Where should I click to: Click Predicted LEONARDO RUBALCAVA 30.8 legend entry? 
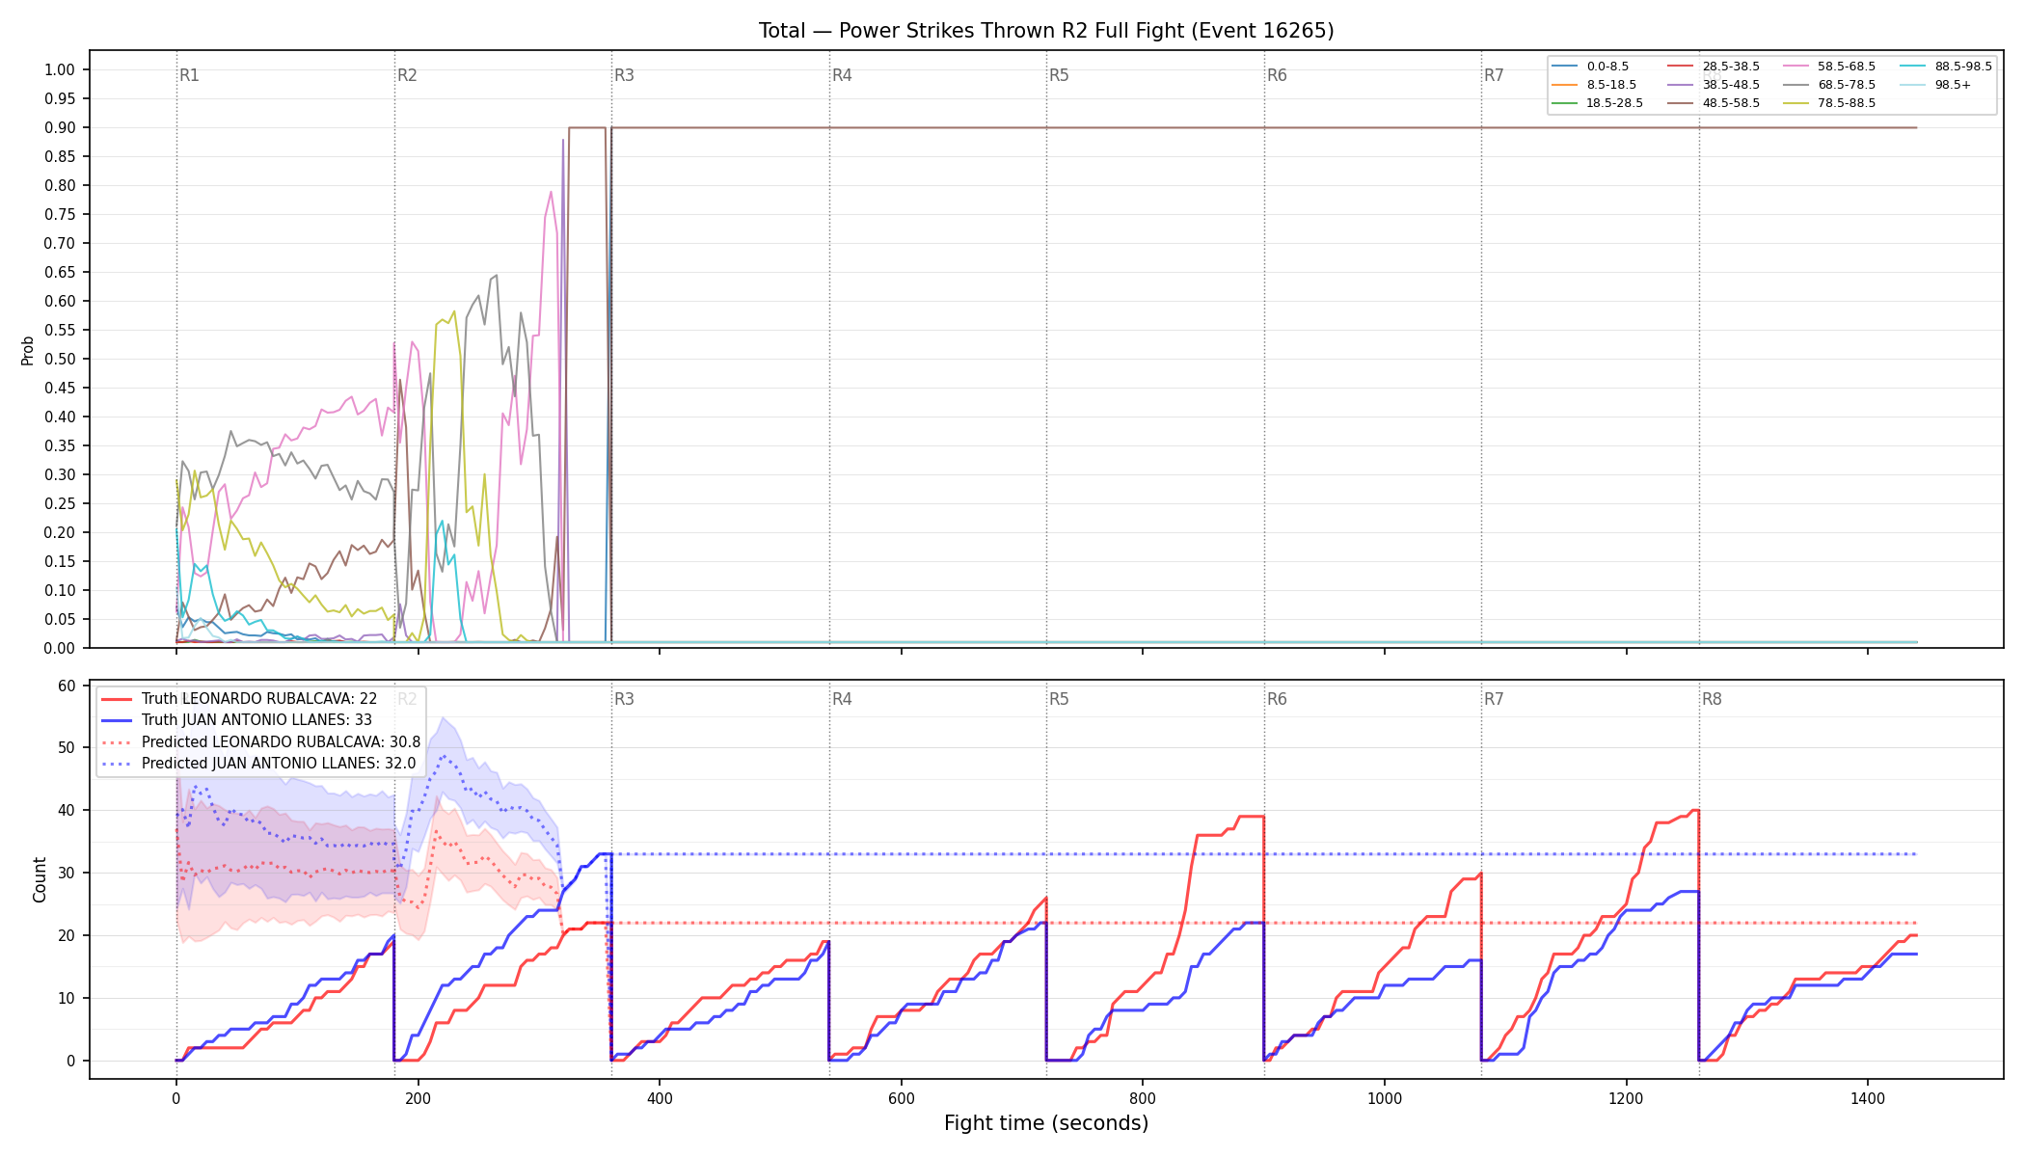[x=261, y=742]
